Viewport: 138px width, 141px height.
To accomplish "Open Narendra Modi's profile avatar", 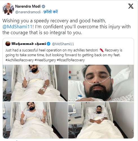I will pyautogui.click(x=8, y=9).
